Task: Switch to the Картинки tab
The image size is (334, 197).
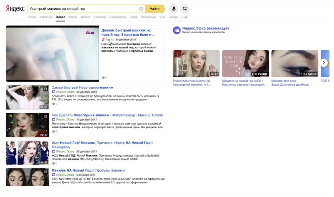Action: point(46,17)
